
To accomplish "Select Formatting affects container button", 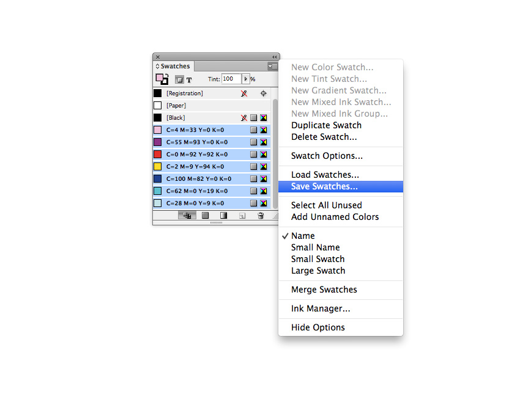I will coord(179,79).
